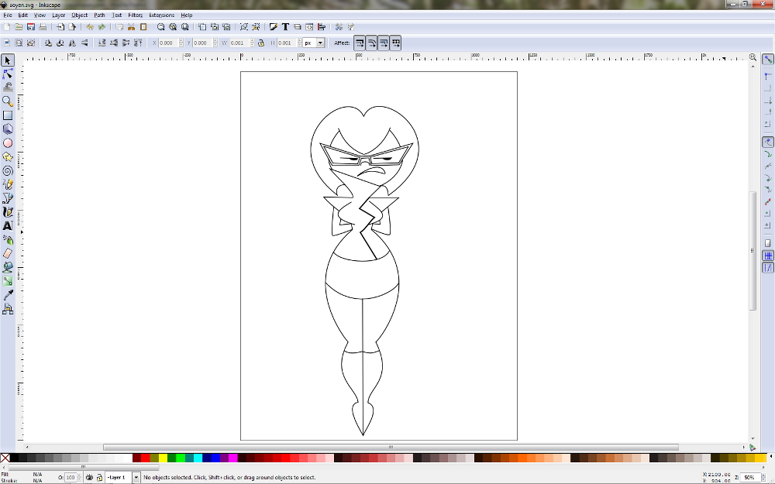775x484 pixels.
Task: Select the Node editing tool
Action: click(x=8, y=74)
